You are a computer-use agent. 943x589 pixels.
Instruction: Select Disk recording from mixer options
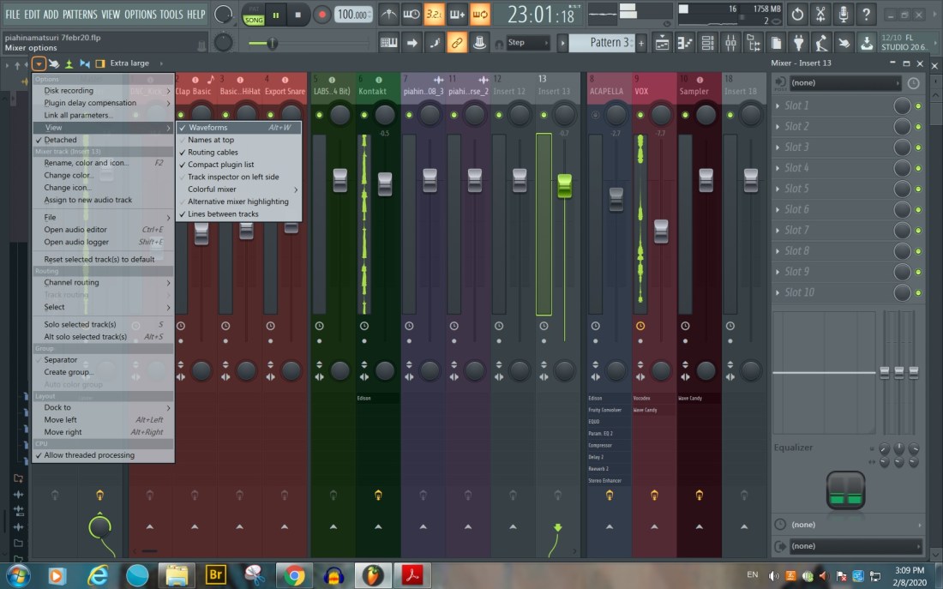(69, 91)
